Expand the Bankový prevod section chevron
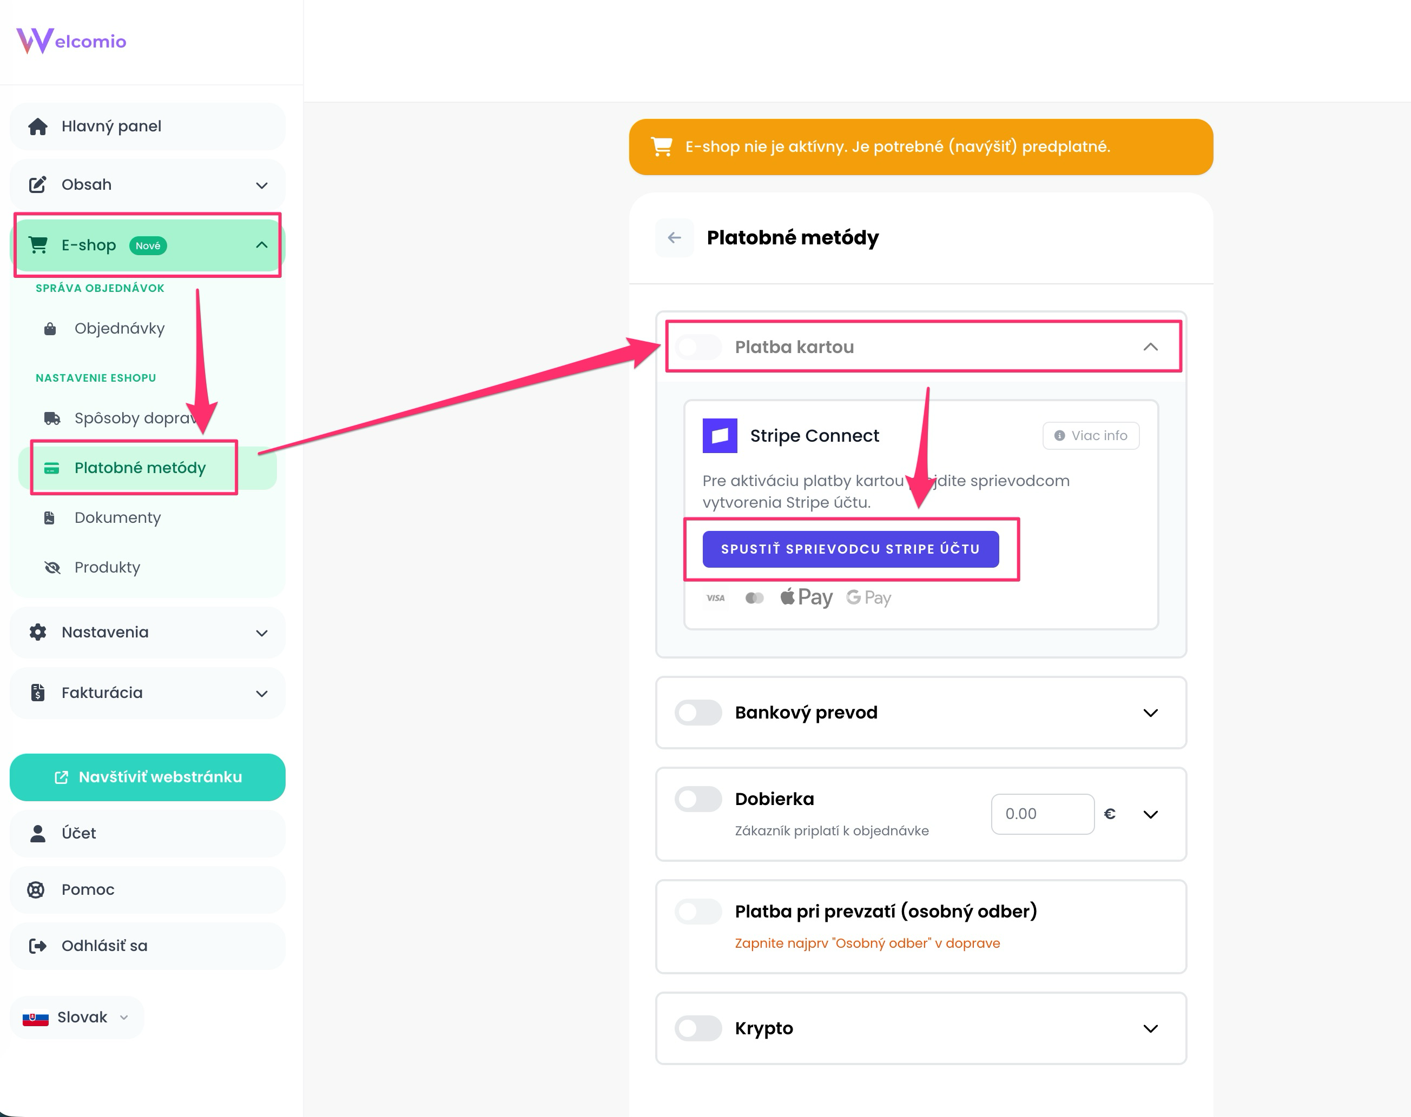The width and height of the screenshot is (1411, 1117). point(1150,712)
